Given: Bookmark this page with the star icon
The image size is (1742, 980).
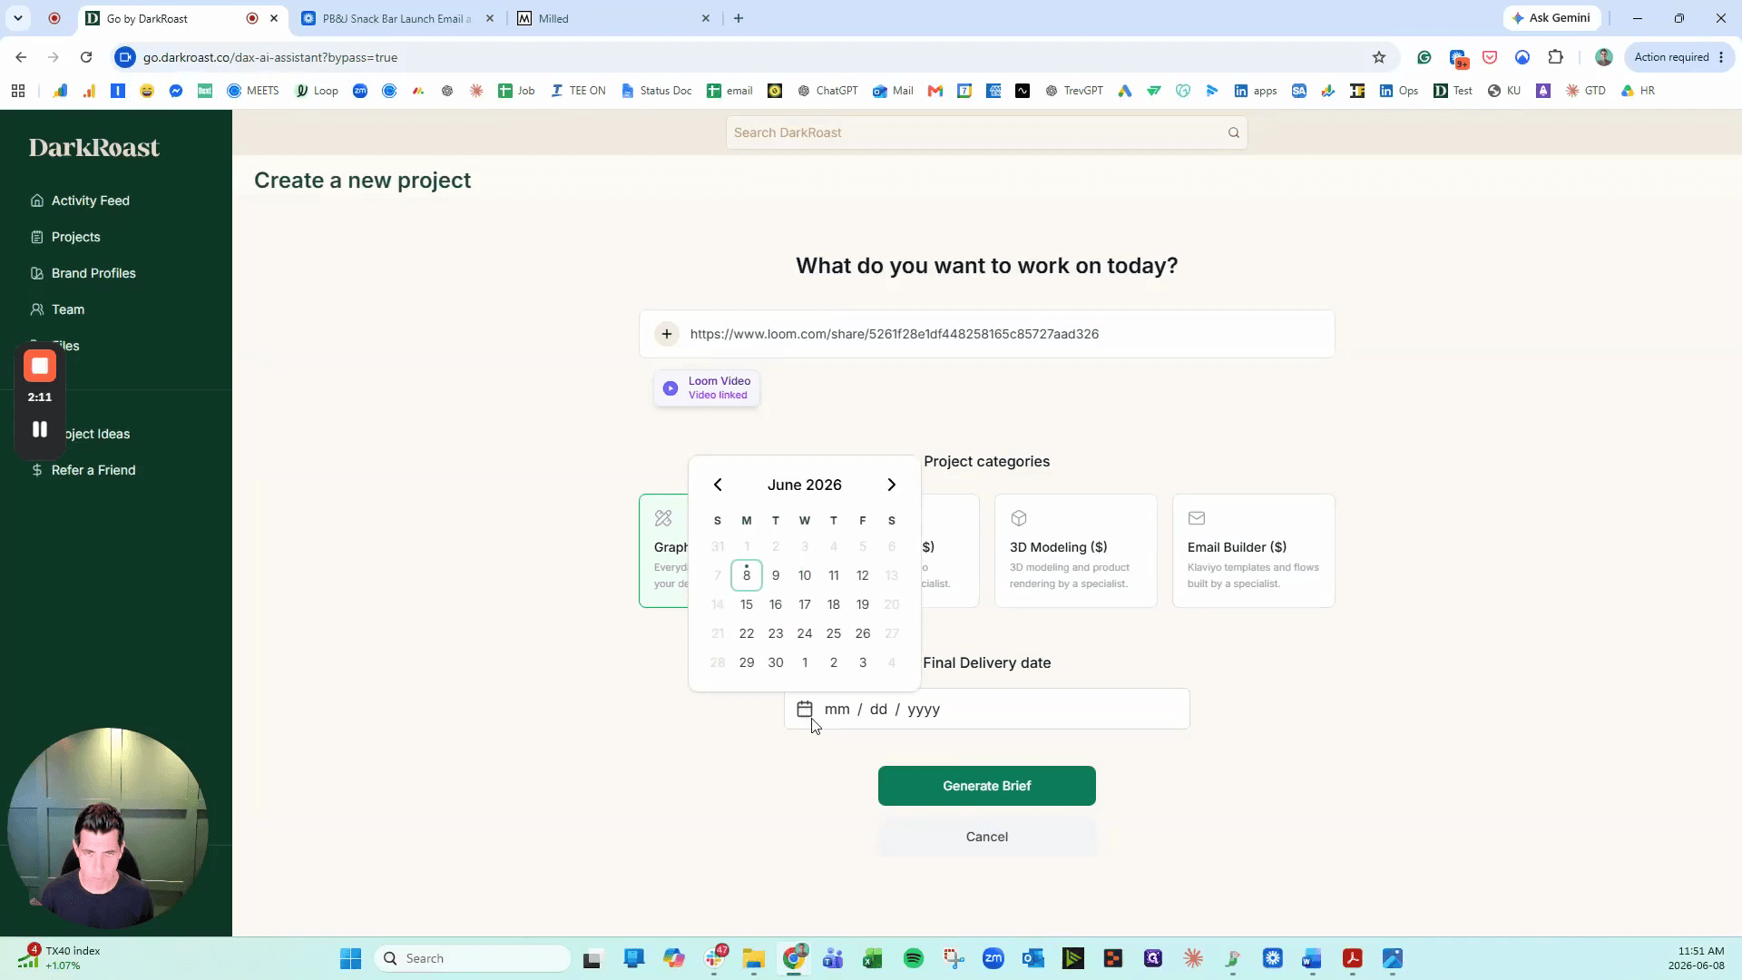Looking at the screenshot, I should click(x=1379, y=57).
